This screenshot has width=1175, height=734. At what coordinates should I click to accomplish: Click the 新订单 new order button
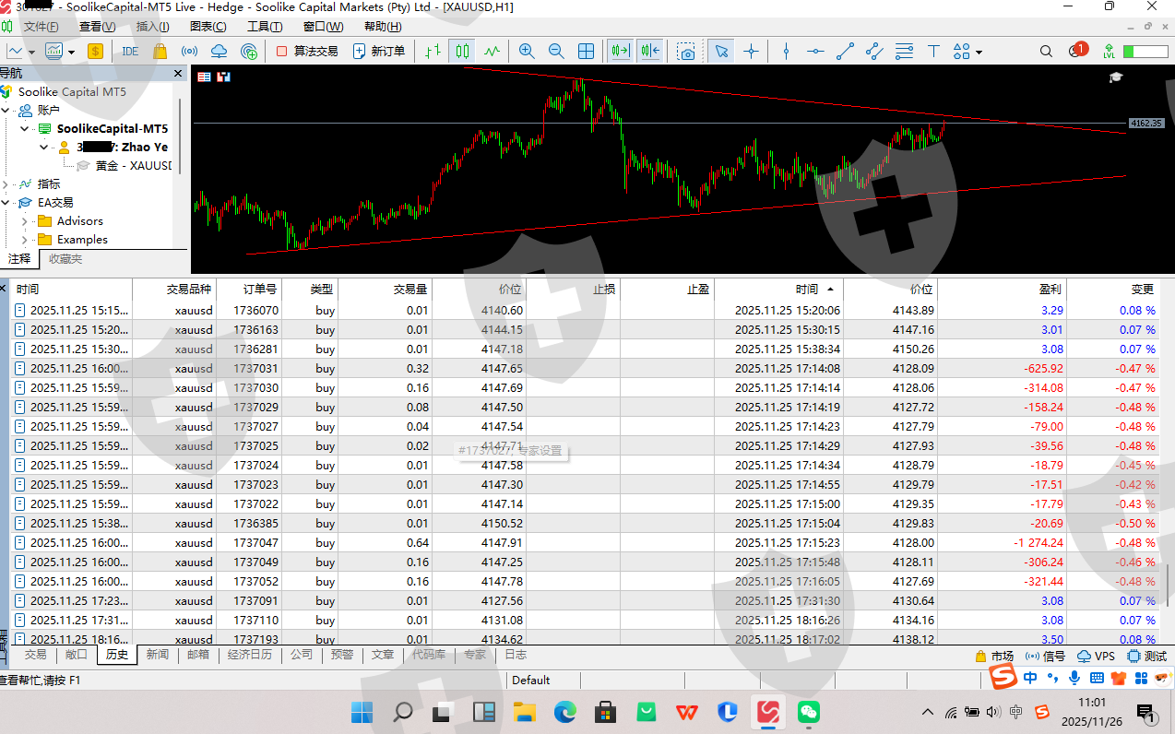[379, 52]
